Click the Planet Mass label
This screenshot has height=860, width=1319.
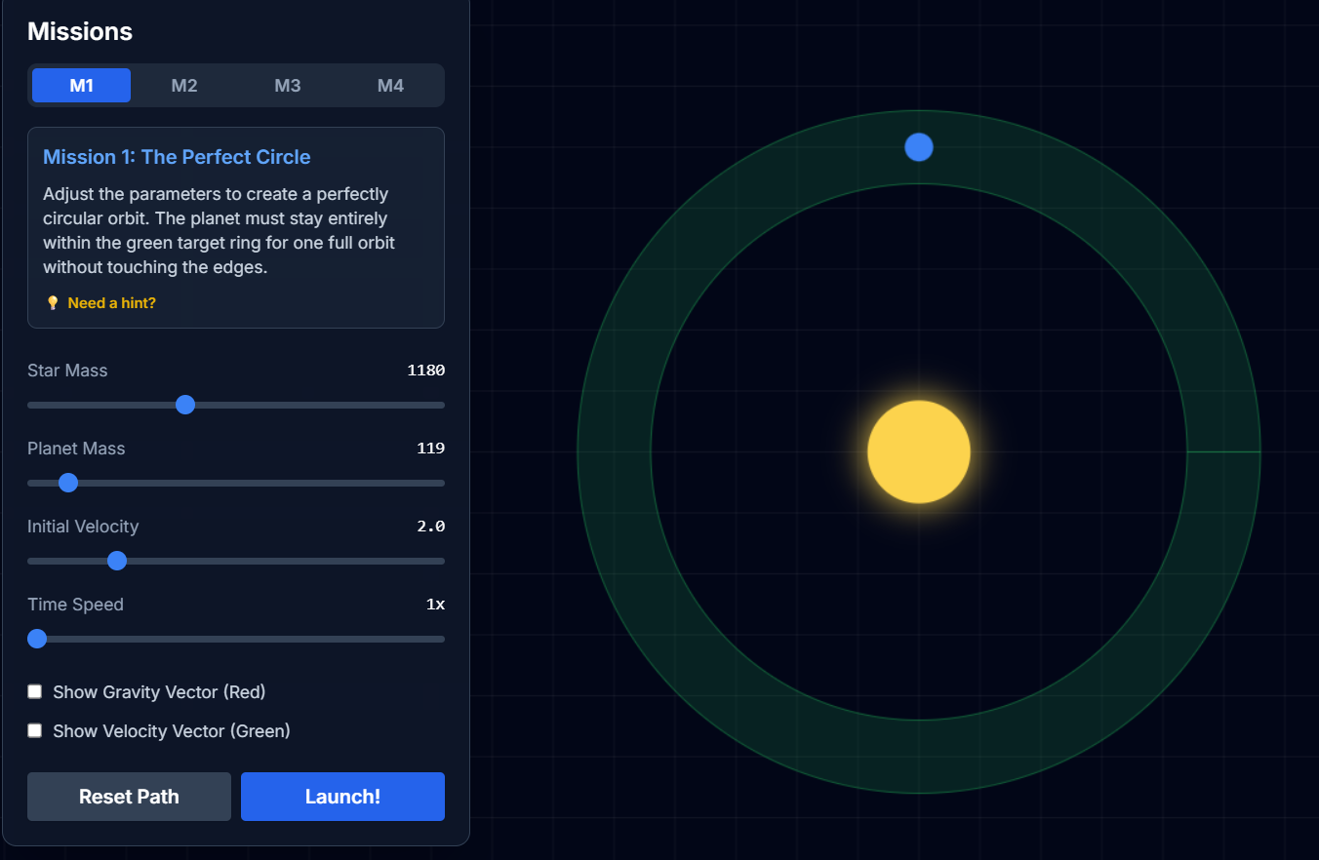point(76,449)
